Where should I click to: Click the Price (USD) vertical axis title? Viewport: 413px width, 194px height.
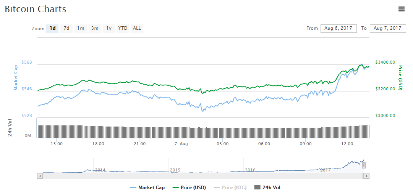[401, 78]
